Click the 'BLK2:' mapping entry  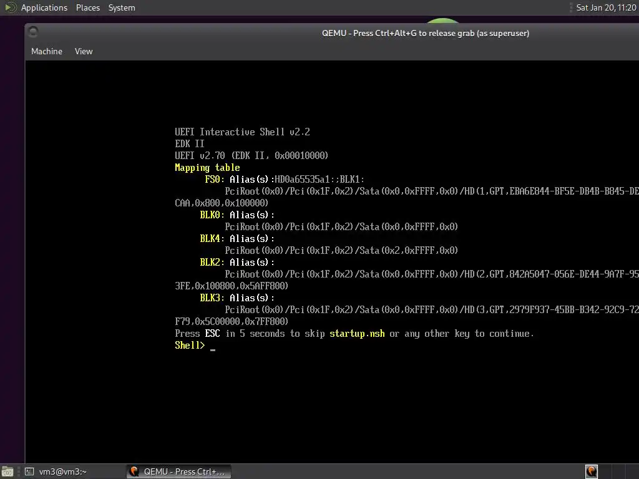[x=212, y=262]
